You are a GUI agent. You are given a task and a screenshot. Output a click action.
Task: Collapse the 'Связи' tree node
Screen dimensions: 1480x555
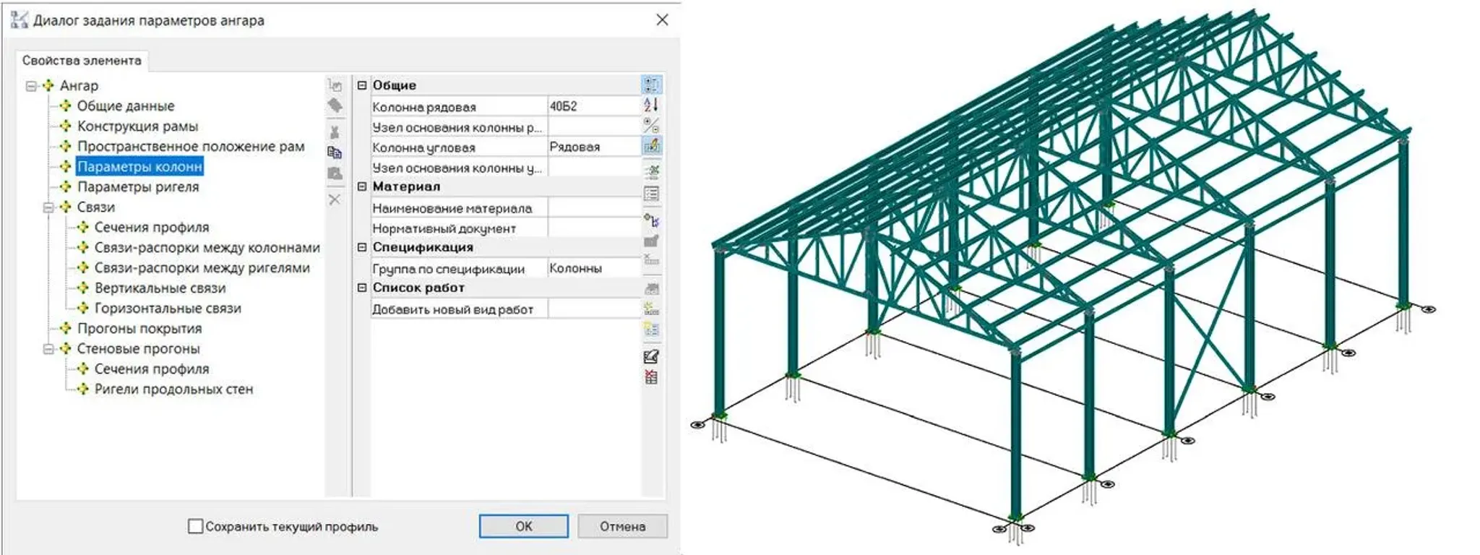[48, 207]
